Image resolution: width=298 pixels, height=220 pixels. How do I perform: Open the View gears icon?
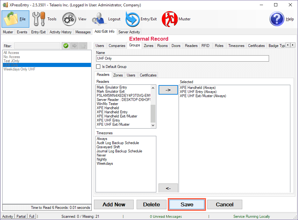pos(68,19)
